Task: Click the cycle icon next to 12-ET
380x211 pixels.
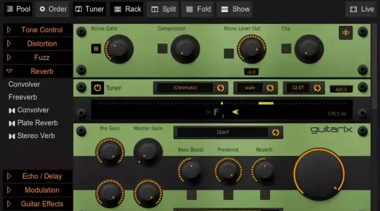Action: (x=317, y=88)
